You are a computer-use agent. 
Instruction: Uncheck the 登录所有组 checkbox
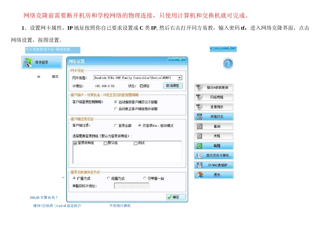click(x=75, y=143)
